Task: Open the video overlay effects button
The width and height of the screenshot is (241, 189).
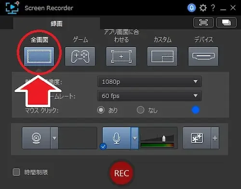Action: (x=197, y=138)
